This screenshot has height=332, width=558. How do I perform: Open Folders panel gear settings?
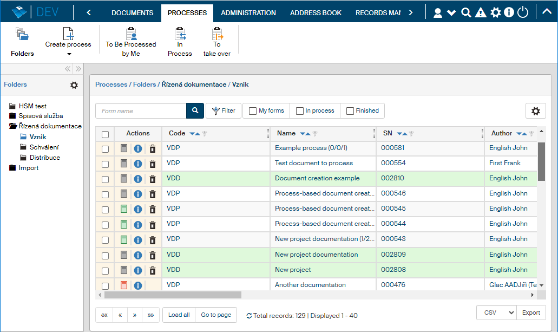(x=74, y=85)
